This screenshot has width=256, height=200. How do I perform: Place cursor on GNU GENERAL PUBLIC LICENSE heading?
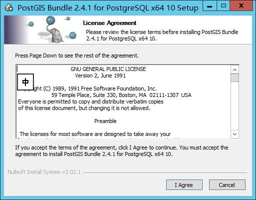point(108,69)
